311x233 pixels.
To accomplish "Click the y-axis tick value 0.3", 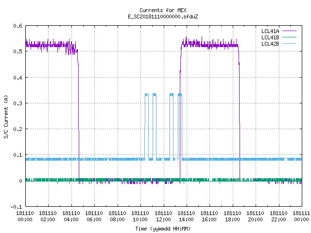I will coord(17,103).
